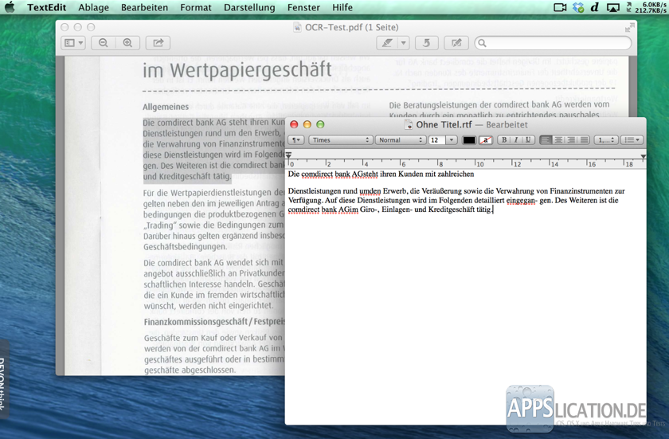Click the screen recording camera menu bar icon

560,7
